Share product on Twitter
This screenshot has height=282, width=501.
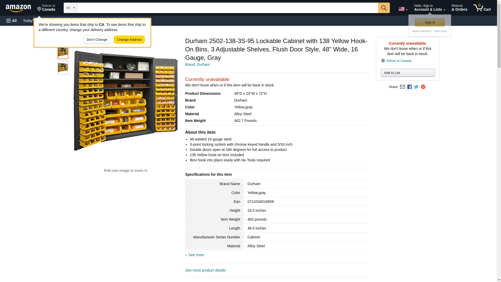point(416,87)
